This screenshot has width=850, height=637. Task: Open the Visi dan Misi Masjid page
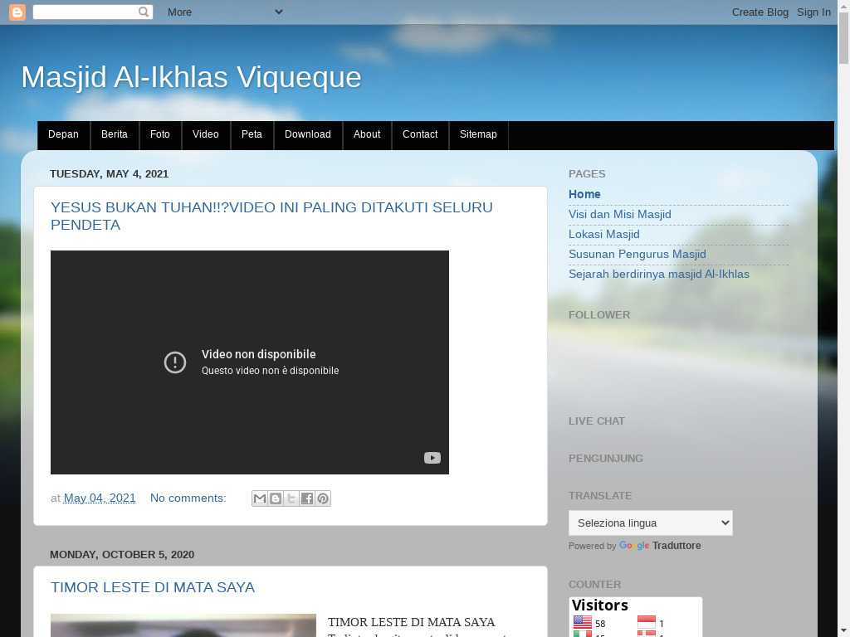point(619,214)
